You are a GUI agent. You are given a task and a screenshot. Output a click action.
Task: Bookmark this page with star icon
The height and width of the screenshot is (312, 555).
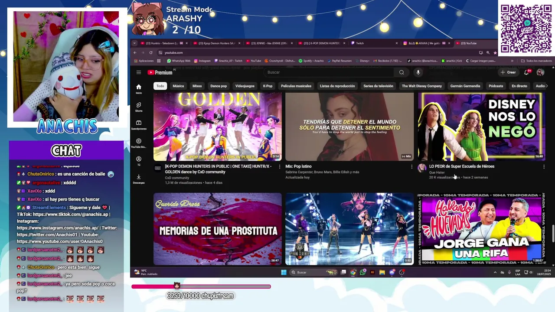495,52
